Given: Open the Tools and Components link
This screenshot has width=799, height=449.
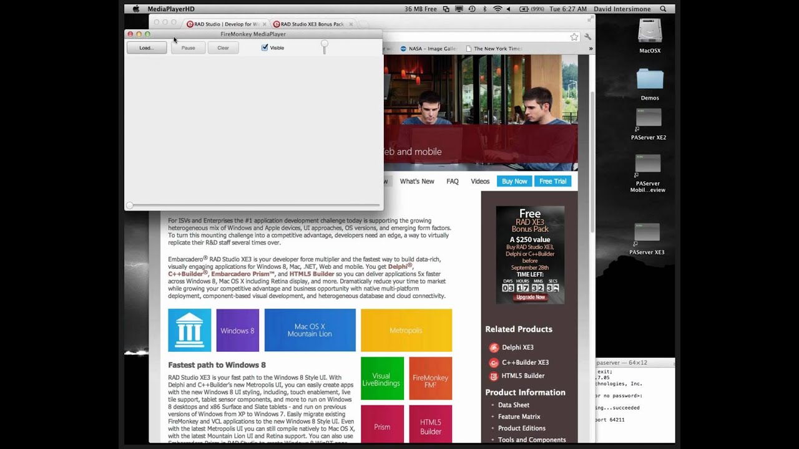Looking at the screenshot, I should (532, 440).
